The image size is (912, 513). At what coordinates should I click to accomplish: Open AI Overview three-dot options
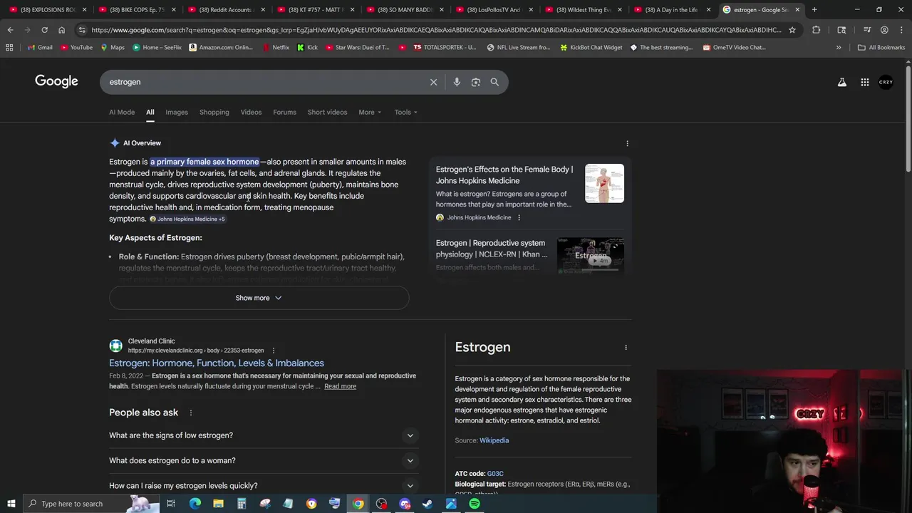pos(627,143)
